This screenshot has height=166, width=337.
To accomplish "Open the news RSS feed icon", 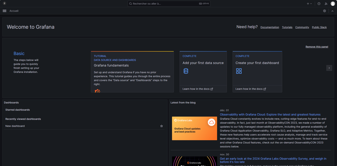I will coord(326,4).
